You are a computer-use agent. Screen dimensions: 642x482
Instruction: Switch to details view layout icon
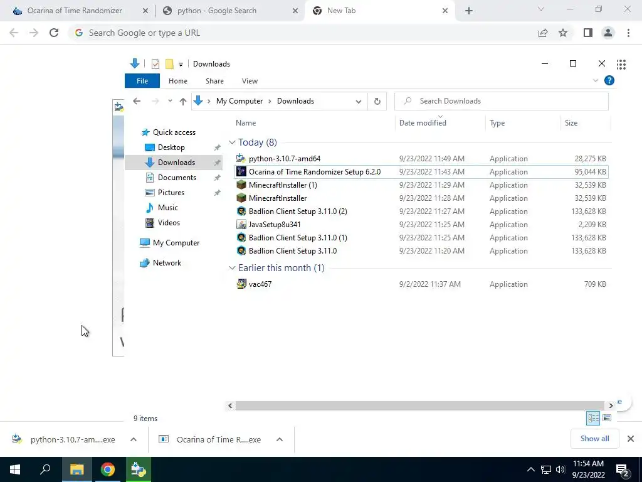point(593,418)
